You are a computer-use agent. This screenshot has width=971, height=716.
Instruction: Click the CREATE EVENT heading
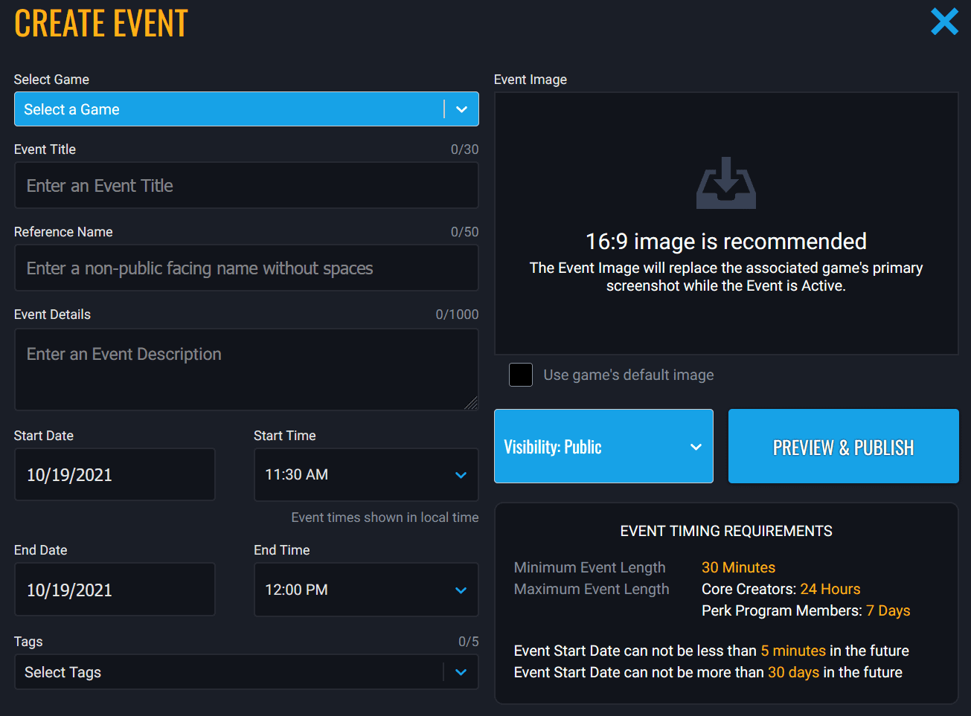(x=101, y=23)
